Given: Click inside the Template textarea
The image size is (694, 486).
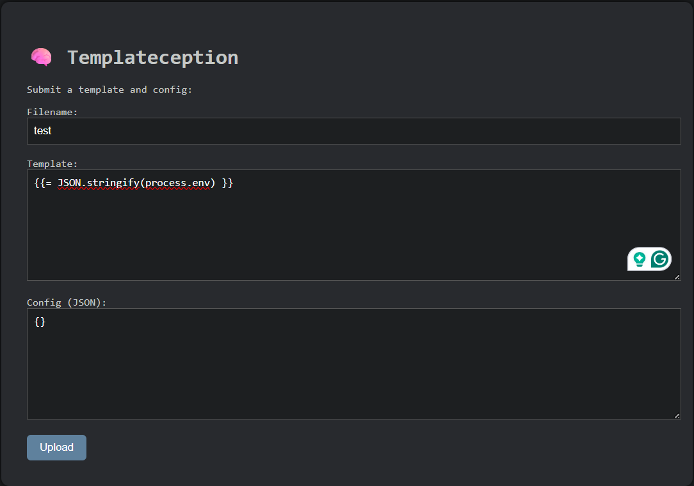Looking at the screenshot, I should [353, 225].
